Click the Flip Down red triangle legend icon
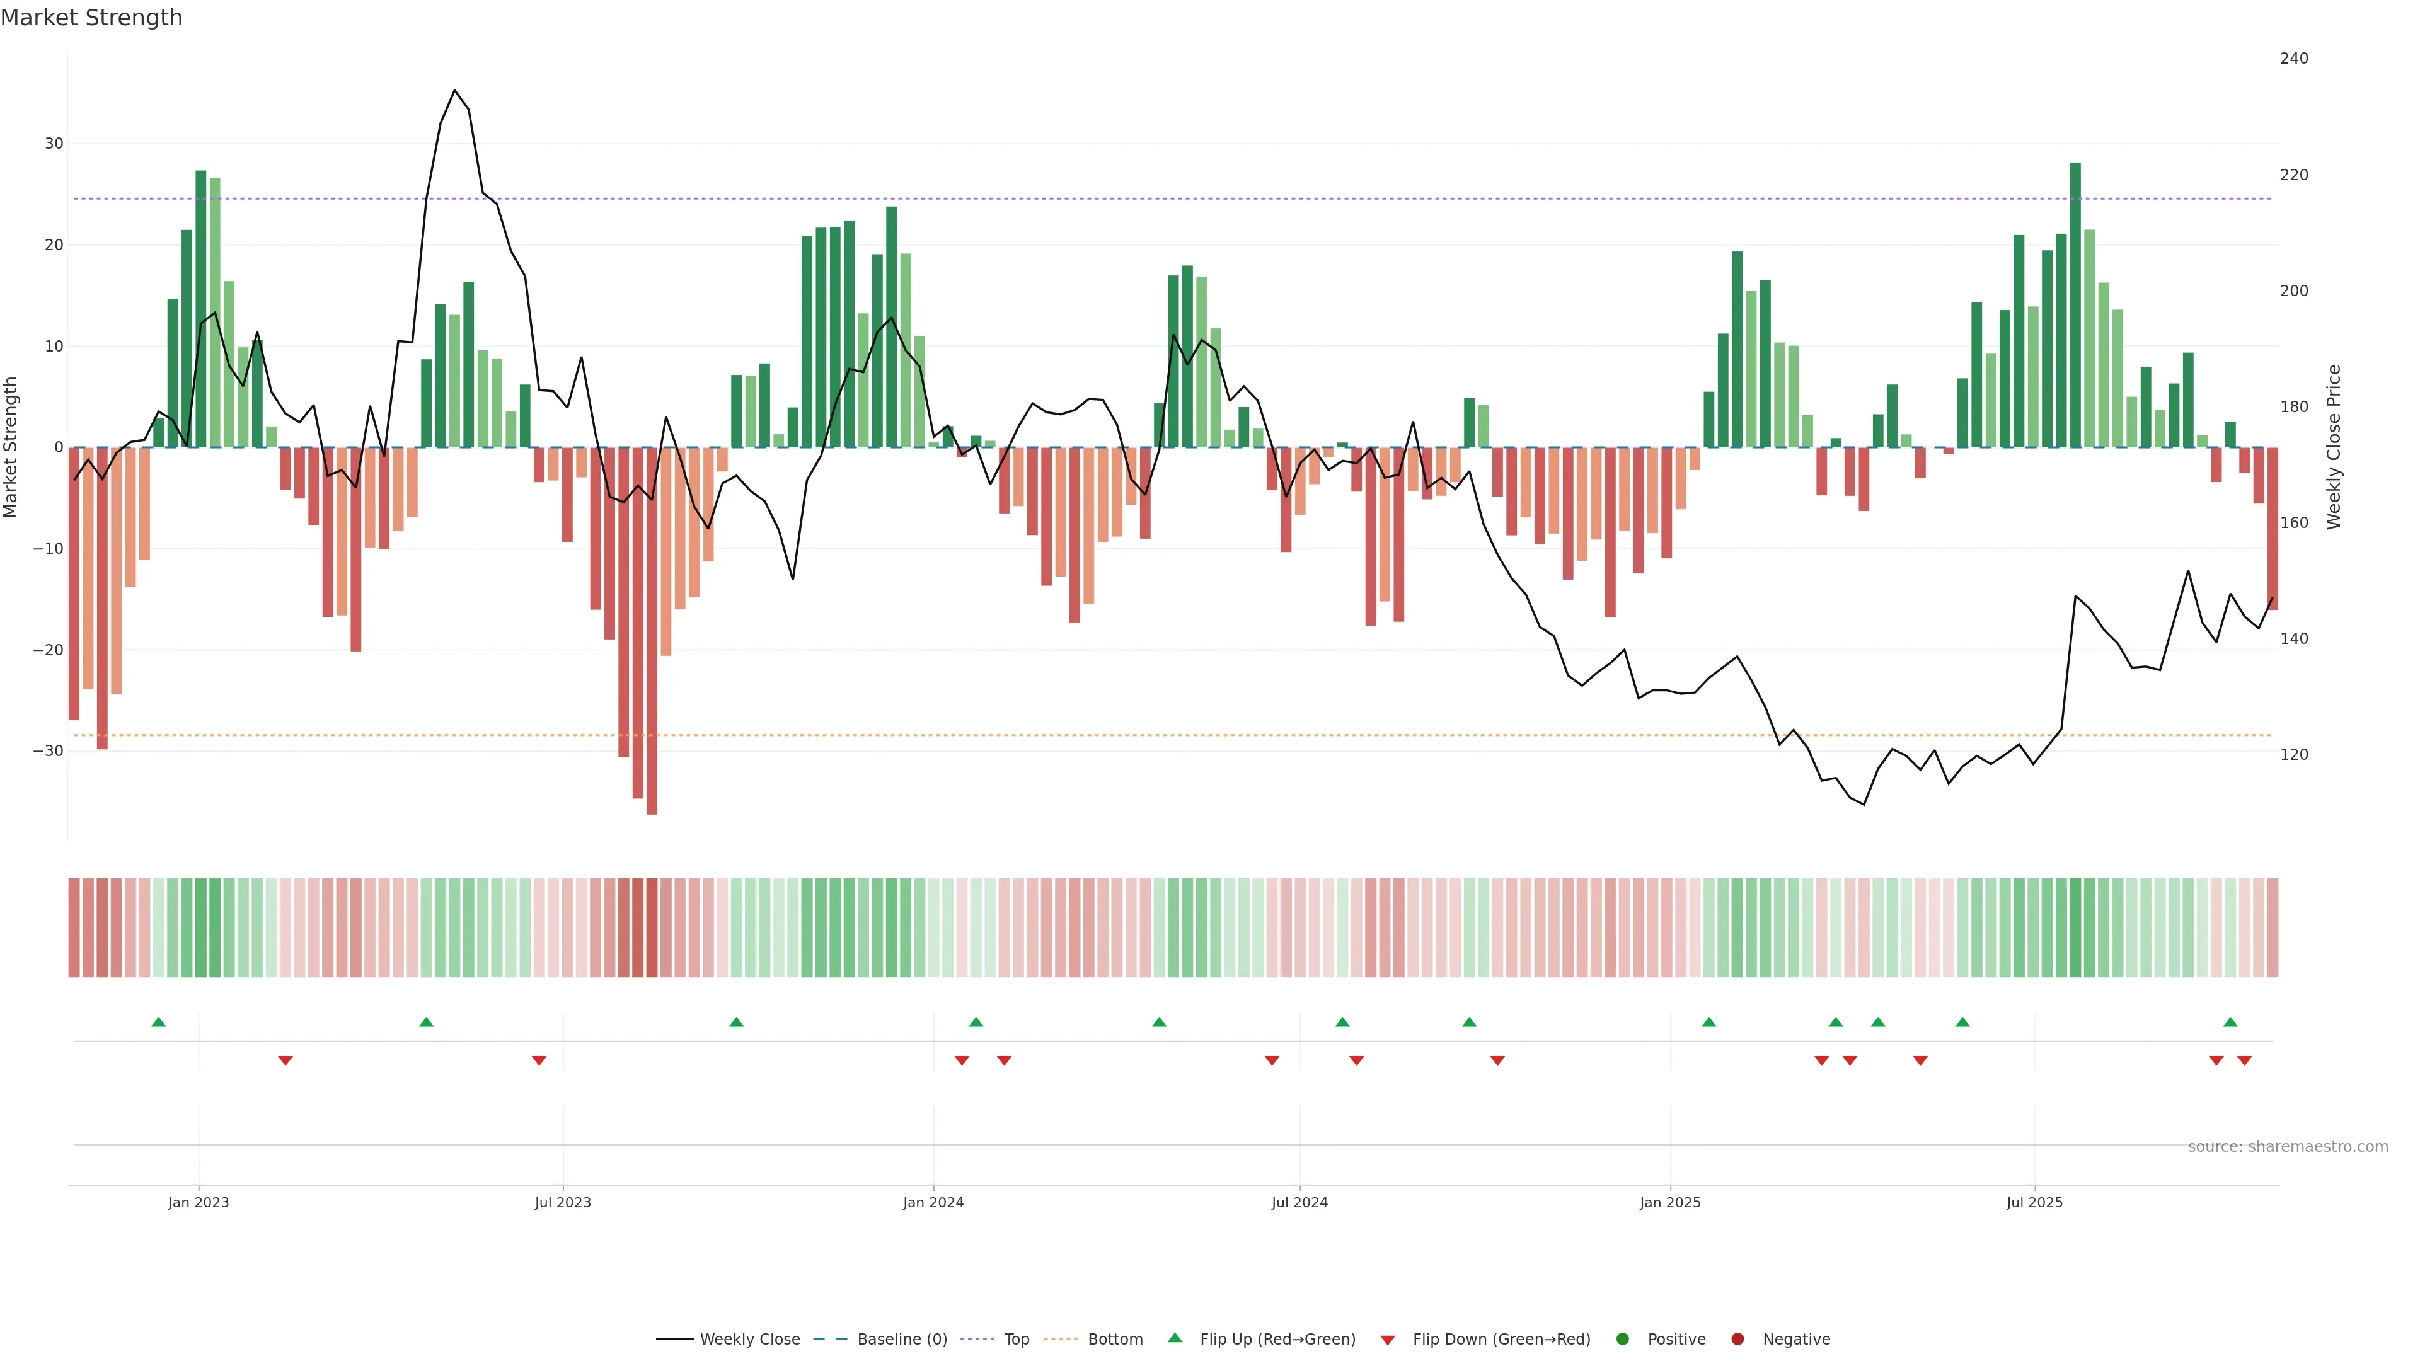 (1388, 1340)
